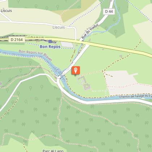152x152 pixels.
Task: Click the Rue du Viaduc street label
Action: [x=90, y=31]
